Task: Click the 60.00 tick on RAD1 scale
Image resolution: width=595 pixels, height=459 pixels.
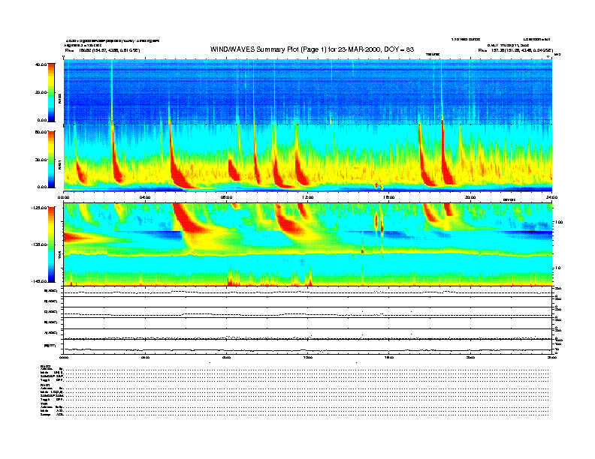Action: [41, 132]
